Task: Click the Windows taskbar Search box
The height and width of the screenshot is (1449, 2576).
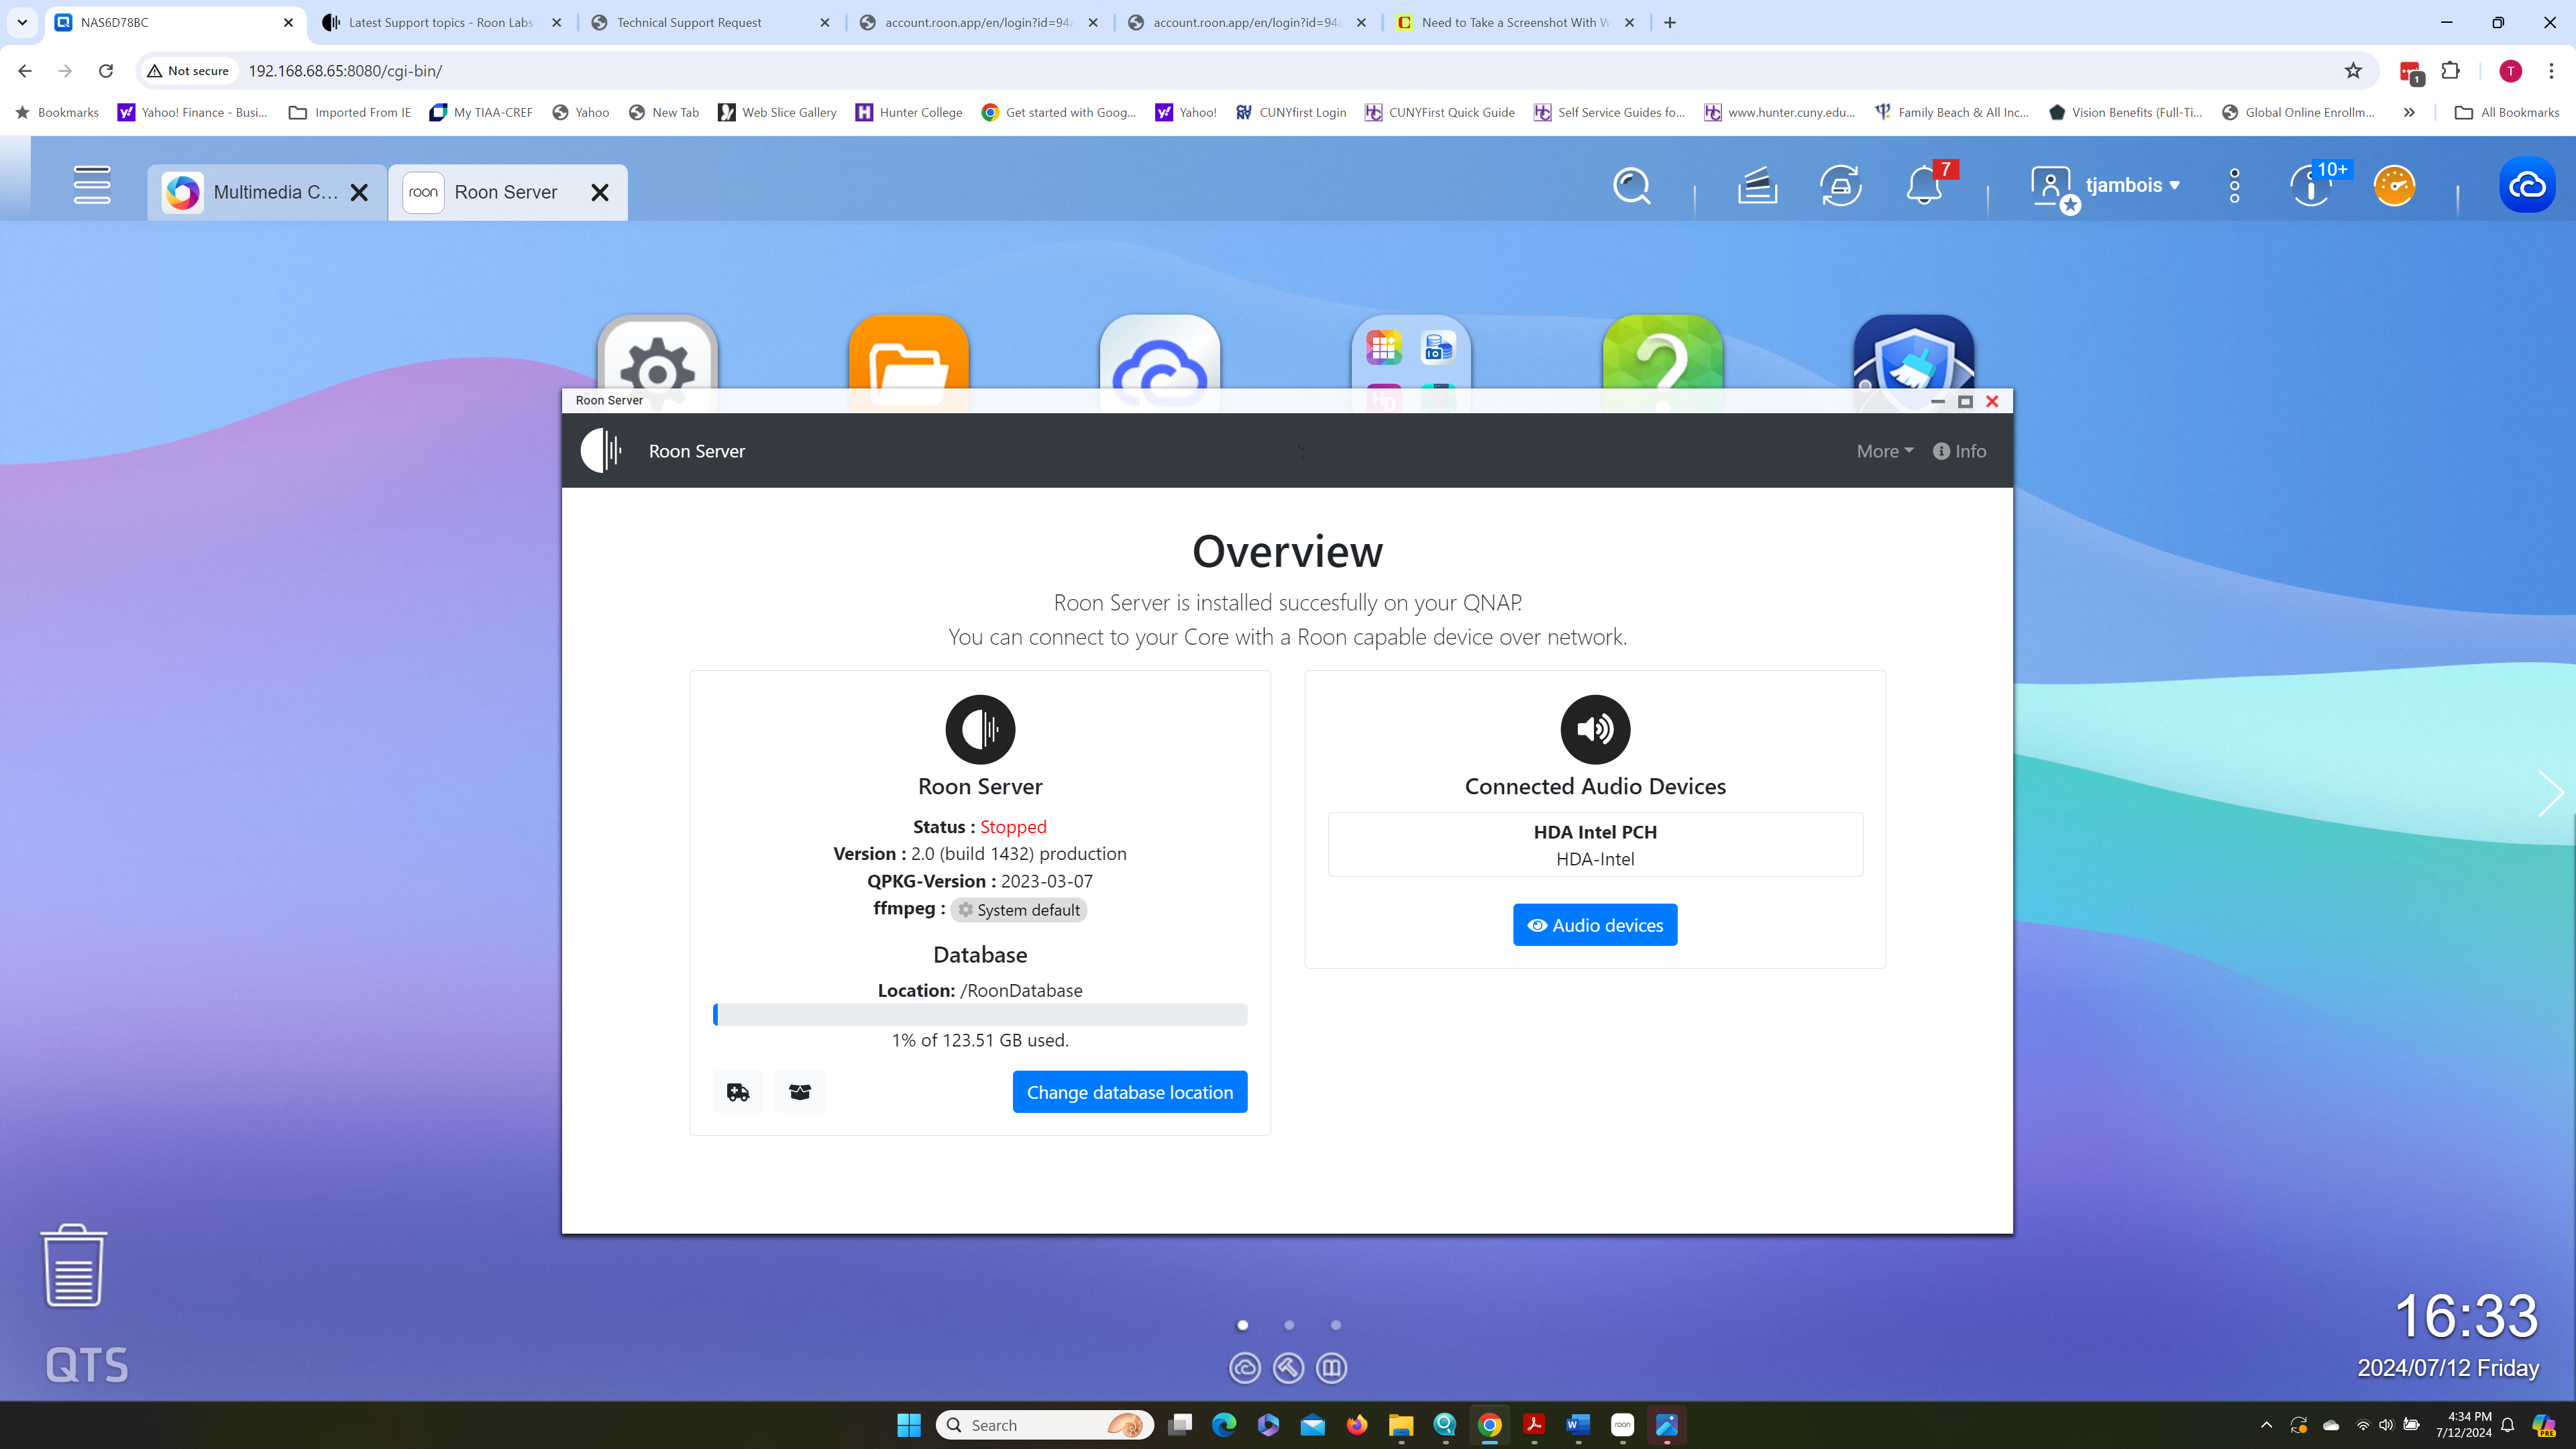Action: 1045,1425
